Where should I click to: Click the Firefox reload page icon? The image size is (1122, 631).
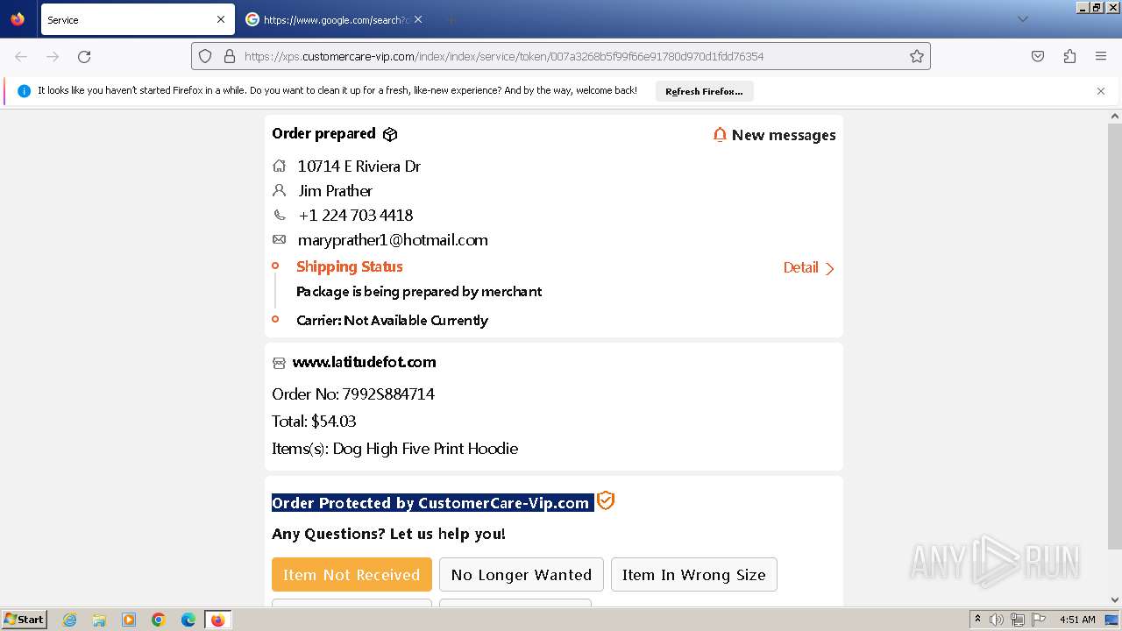(84, 56)
